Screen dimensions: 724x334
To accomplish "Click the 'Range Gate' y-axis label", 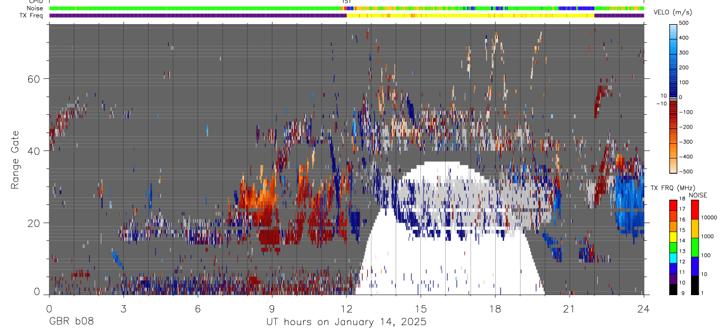I will [x=15, y=160].
